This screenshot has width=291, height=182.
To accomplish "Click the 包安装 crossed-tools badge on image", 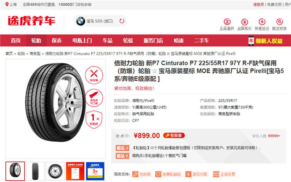I will pos(94,75).
